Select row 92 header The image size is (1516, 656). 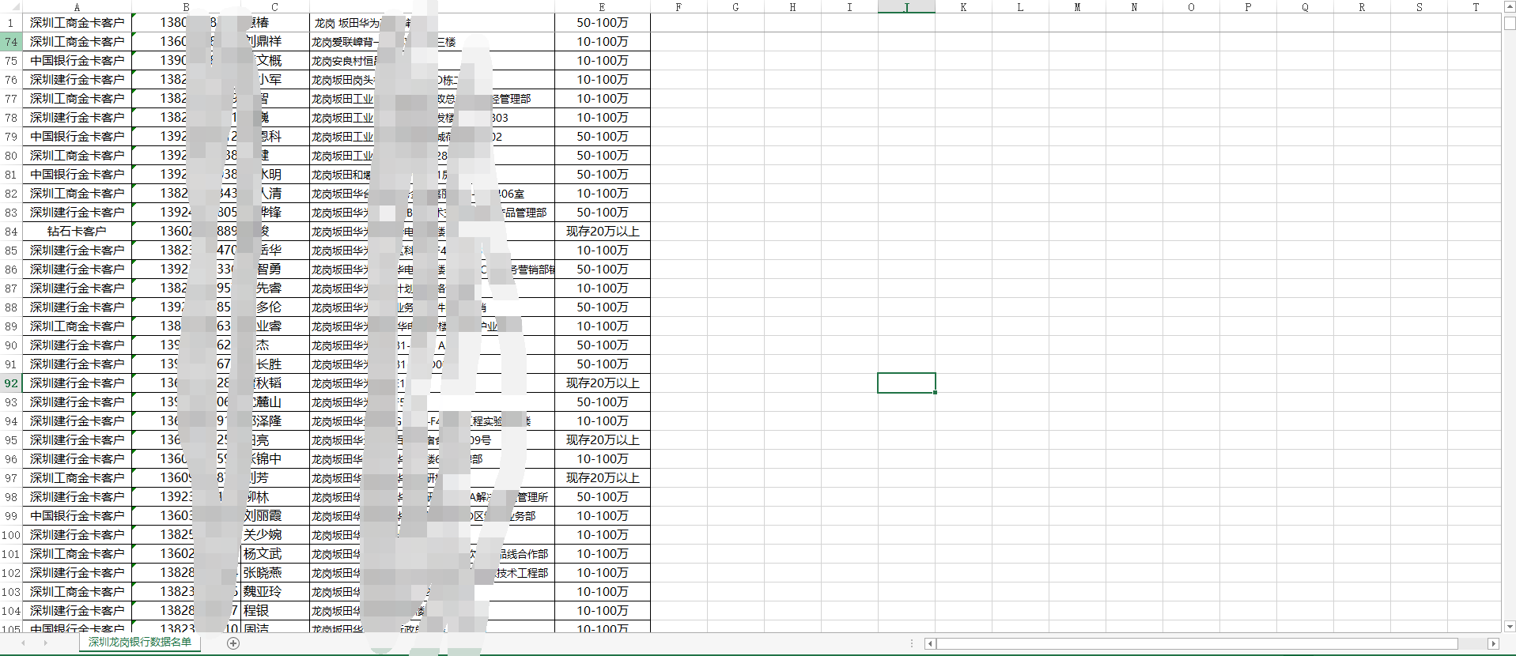click(11, 383)
